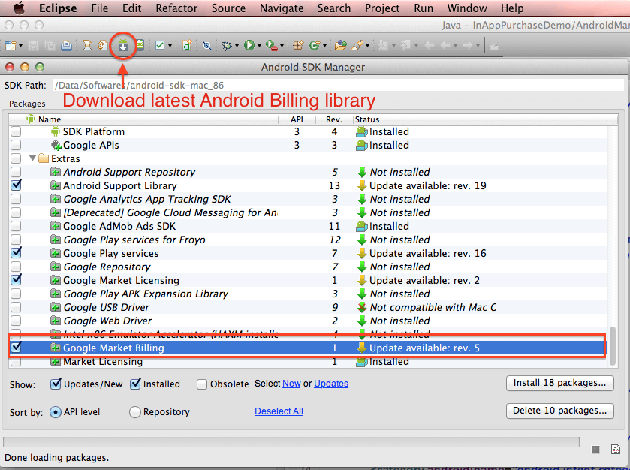Click the stop square icon in status bar
Image resolution: width=630 pixels, height=470 pixels.
tap(595, 450)
